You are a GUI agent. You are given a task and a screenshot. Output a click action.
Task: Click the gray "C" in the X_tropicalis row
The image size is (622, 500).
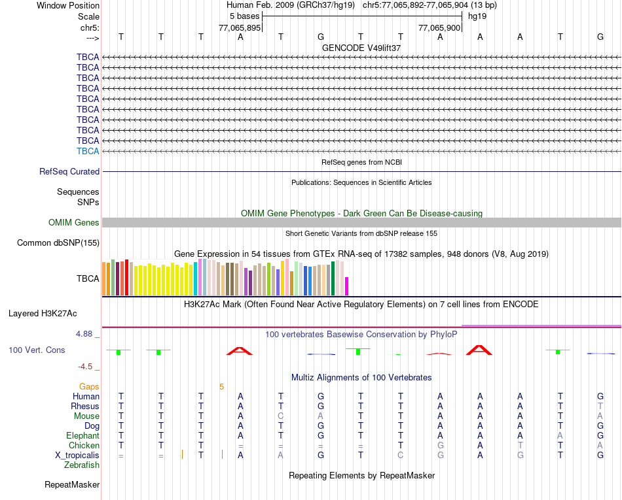[x=400, y=456]
